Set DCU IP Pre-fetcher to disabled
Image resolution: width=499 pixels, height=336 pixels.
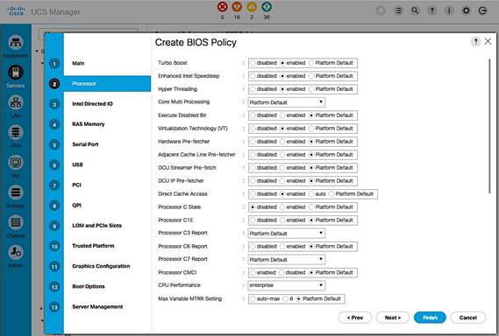click(x=253, y=181)
